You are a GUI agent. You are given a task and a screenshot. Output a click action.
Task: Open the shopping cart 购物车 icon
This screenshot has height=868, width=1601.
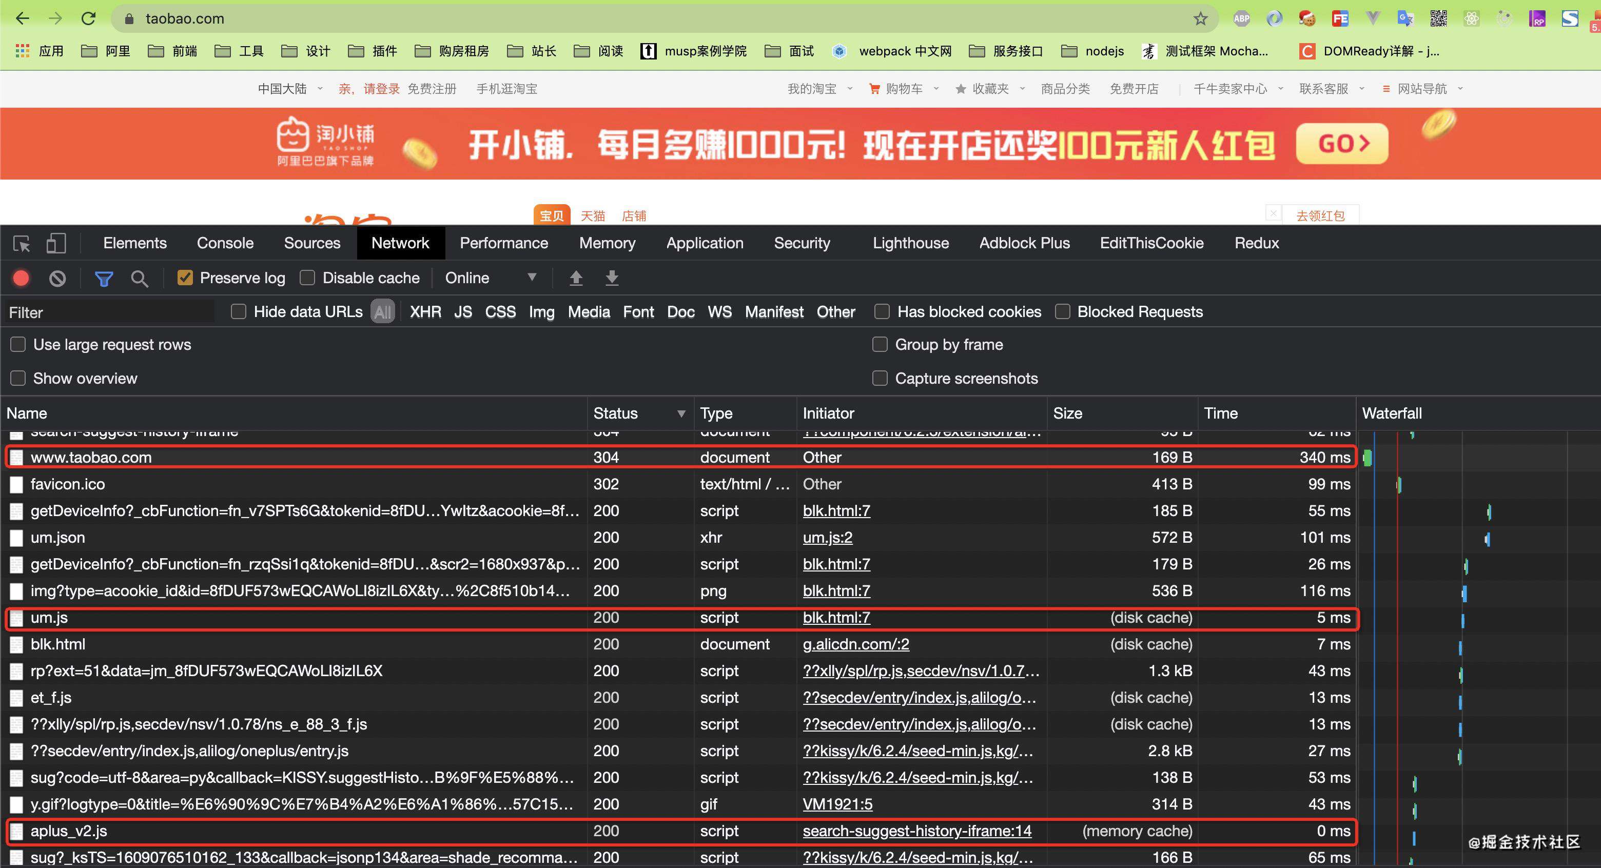pyautogui.click(x=874, y=89)
